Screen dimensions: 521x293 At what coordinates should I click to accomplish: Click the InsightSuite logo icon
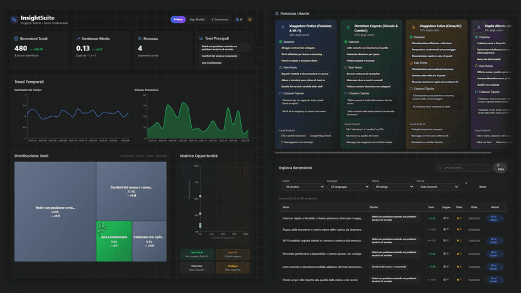click(x=14, y=19)
